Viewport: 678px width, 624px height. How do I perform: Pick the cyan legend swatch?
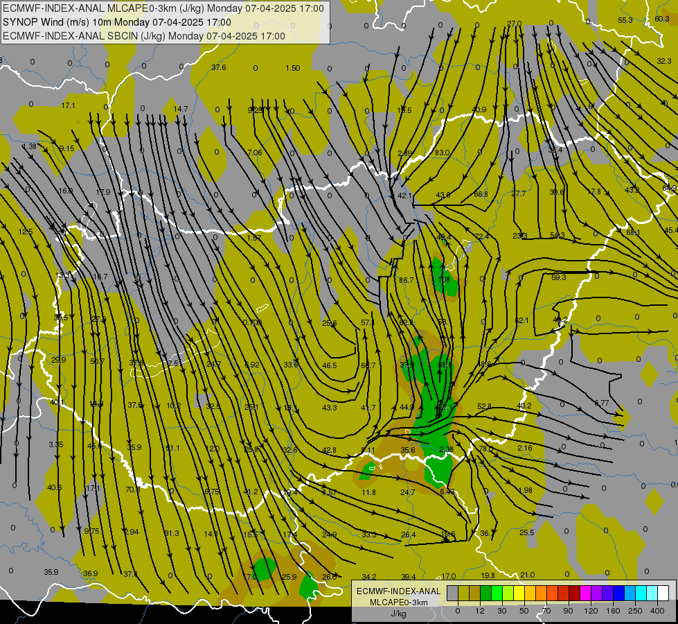click(x=641, y=593)
